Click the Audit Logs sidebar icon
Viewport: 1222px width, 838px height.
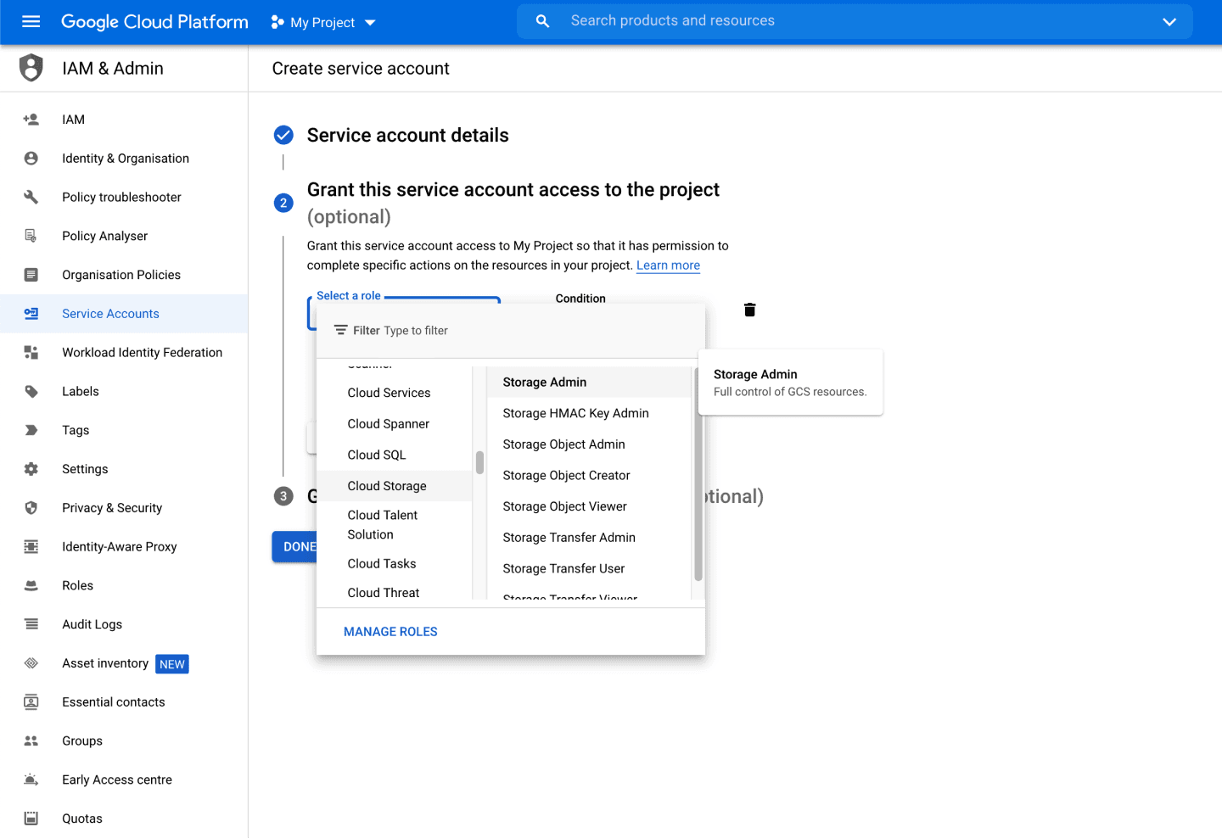31,624
